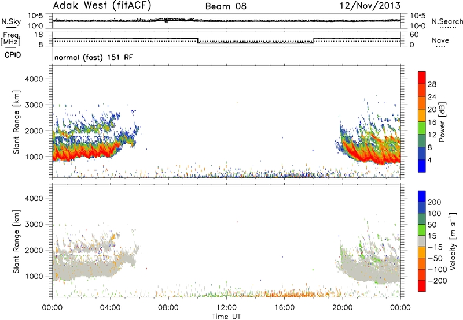Screen dimensions: 463x320
Task: Click the "20" tick on Power scale
Action: coord(432,110)
